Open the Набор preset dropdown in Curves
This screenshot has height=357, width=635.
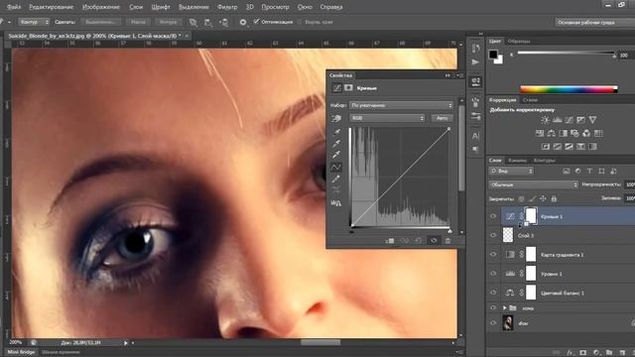401,105
